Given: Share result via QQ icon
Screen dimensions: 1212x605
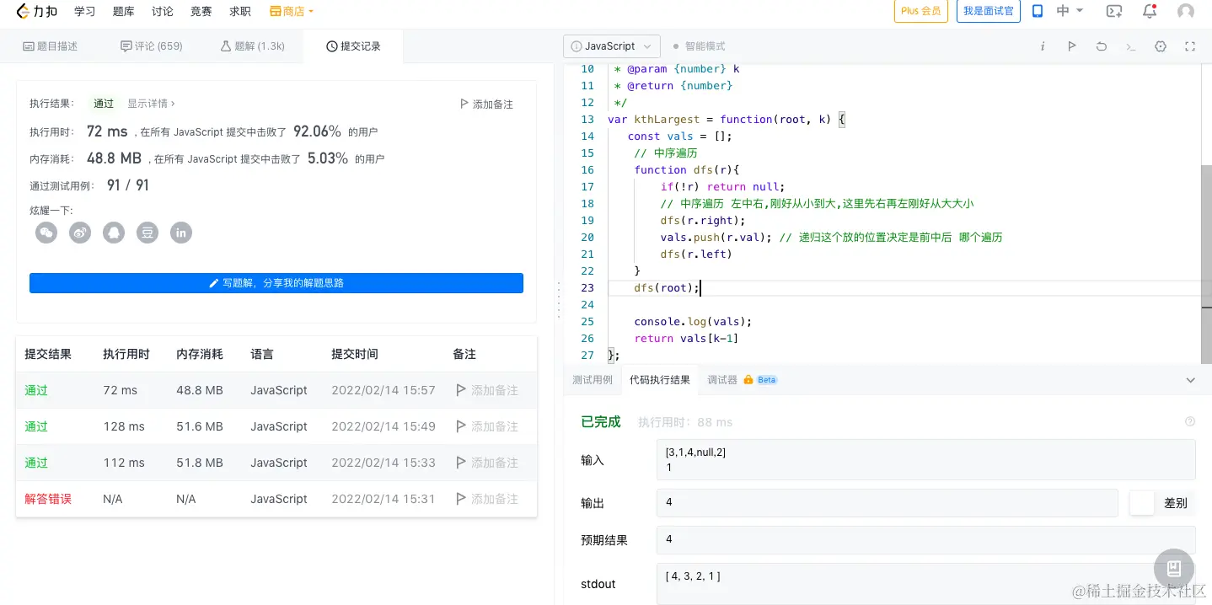Looking at the screenshot, I should coord(114,233).
